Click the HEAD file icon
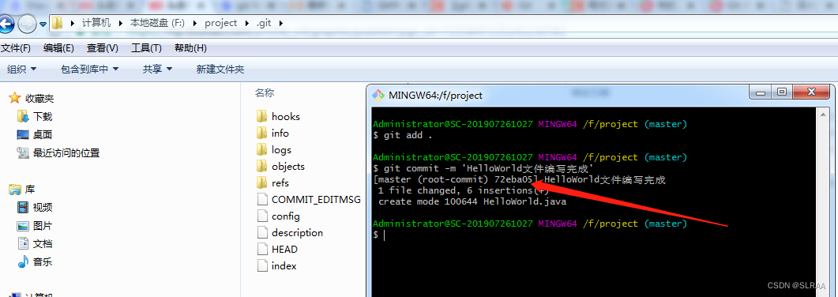The width and height of the screenshot is (838, 297). (262, 249)
